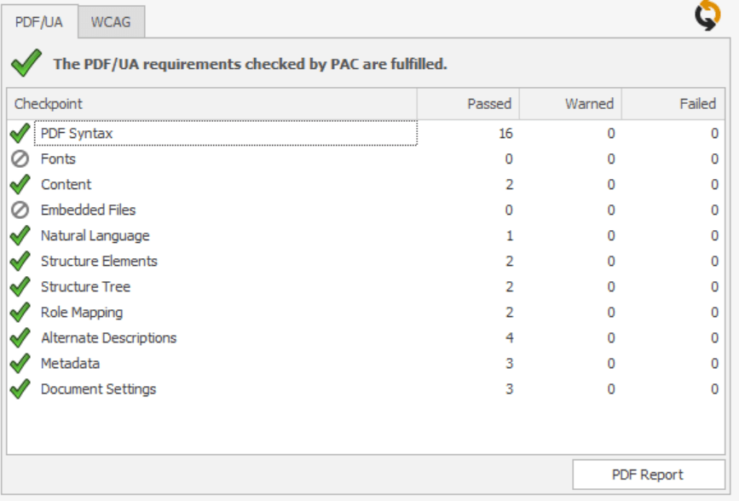Sort by the Passed column header

pyautogui.click(x=468, y=104)
